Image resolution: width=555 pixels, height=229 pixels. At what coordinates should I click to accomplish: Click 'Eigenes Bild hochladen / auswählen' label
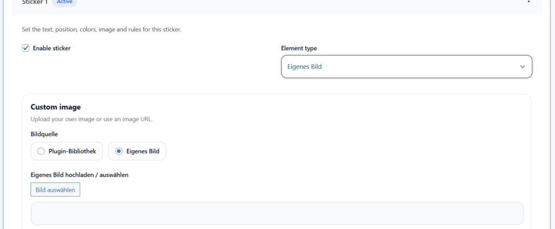tap(79, 174)
